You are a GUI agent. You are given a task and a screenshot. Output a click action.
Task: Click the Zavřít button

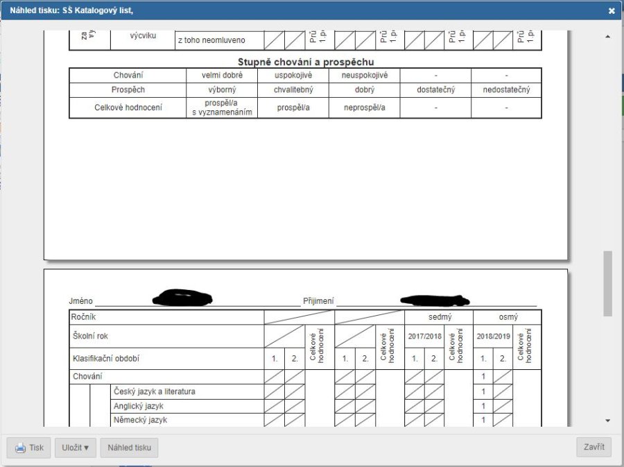pyautogui.click(x=593, y=447)
